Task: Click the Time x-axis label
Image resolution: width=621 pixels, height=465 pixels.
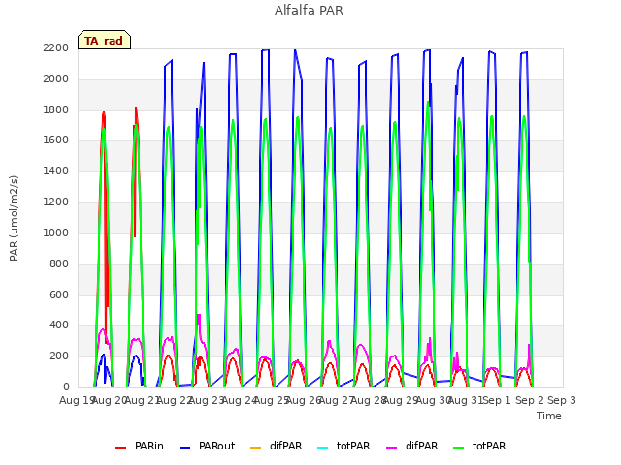Action: coord(549,416)
